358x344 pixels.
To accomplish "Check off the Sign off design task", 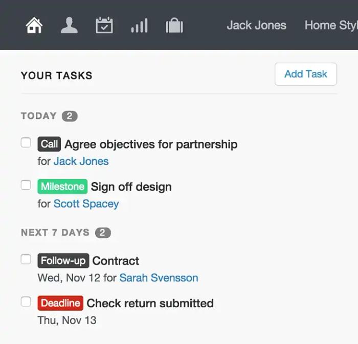I will 26,185.
